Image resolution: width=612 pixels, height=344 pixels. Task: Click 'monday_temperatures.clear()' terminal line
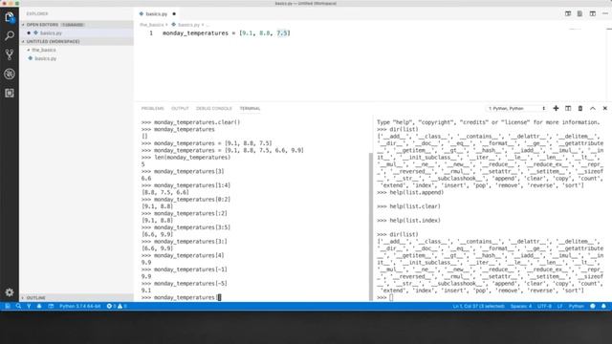190,122
